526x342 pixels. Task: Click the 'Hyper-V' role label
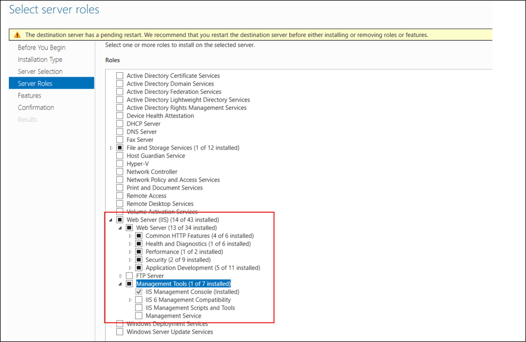[x=137, y=164]
